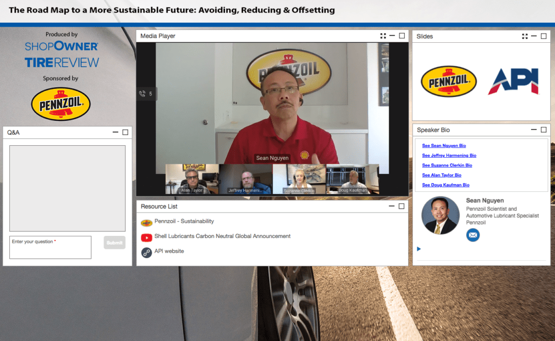Screen dimensions: 555x341
Task: Click the API logo in Slides panel
Action: (x=514, y=81)
